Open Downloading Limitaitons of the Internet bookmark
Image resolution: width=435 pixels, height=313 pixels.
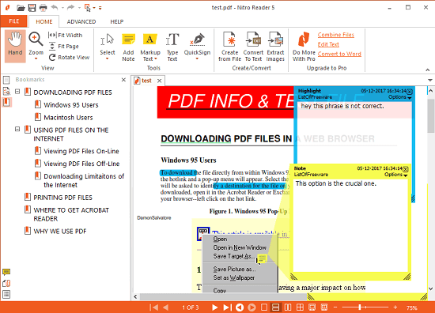(84, 180)
